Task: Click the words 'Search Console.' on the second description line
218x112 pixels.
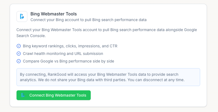Action: pos(31,36)
